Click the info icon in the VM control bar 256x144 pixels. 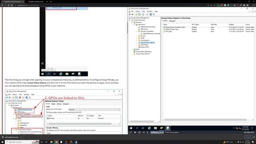[x=148, y=132]
